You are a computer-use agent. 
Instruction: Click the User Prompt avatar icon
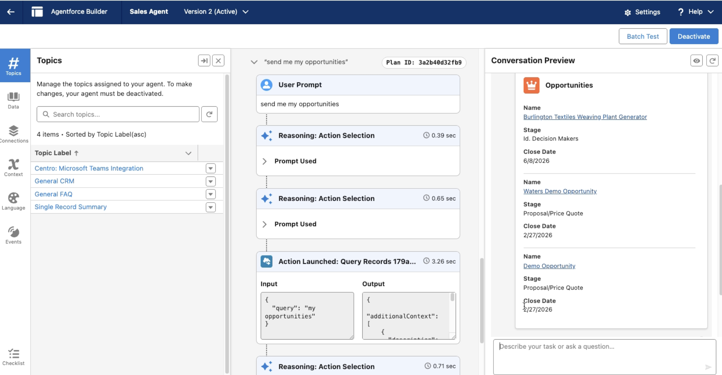[267, 85]
